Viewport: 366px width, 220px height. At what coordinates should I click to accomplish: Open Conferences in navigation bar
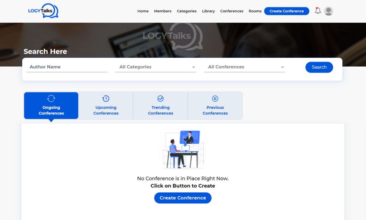pos(232,11)
